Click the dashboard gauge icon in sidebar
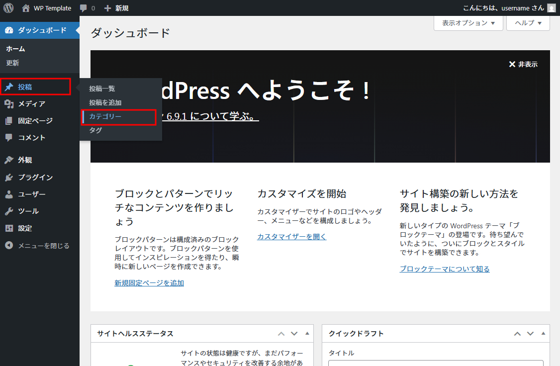This screenshot has height=366, width=560. click(9, 30)
